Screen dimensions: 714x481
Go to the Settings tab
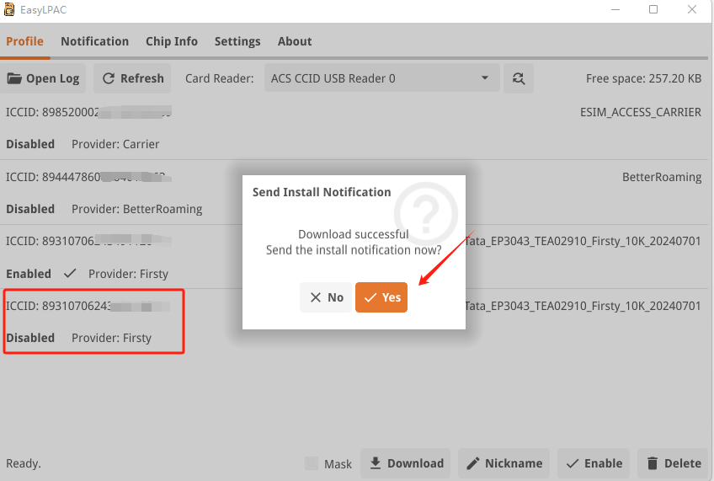(x=237, y=41)
